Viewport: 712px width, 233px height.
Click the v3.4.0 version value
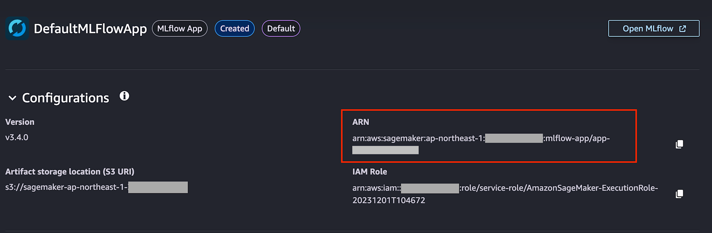(x=17, y=137)
